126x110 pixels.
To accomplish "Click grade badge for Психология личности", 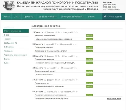I will pos(89,47).
